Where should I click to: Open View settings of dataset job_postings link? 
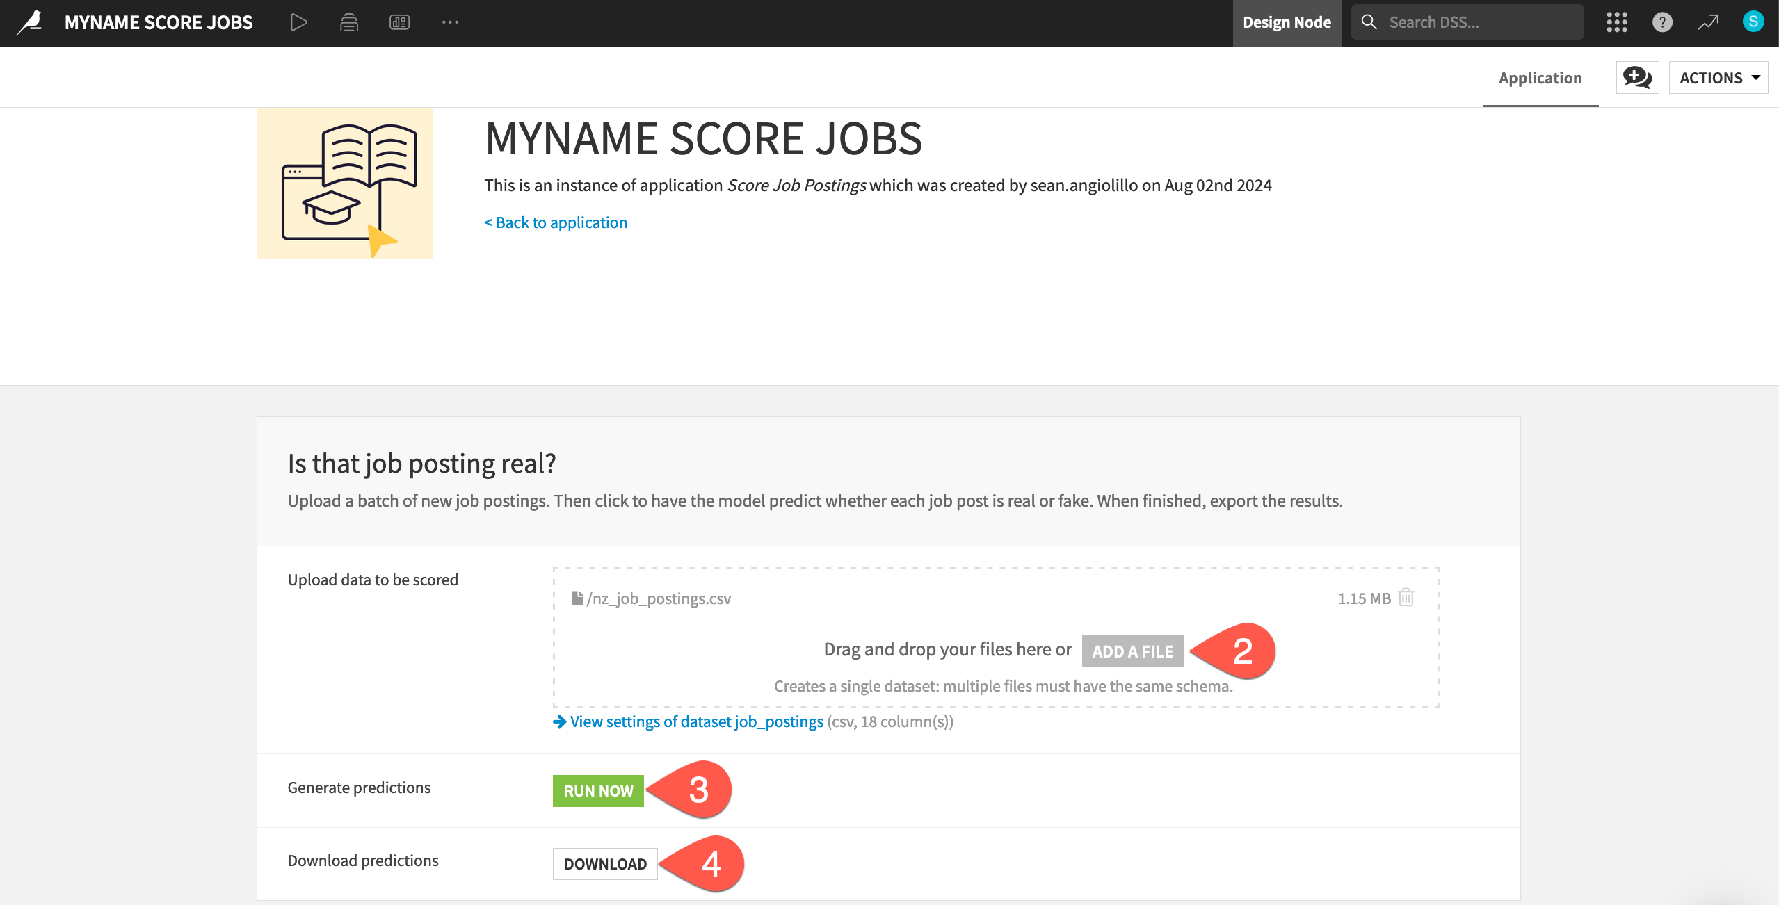point(695,721)
